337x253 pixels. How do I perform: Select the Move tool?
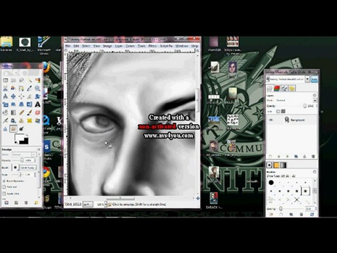(13, 96)
